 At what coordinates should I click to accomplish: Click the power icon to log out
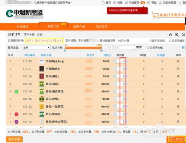(180, 3)
